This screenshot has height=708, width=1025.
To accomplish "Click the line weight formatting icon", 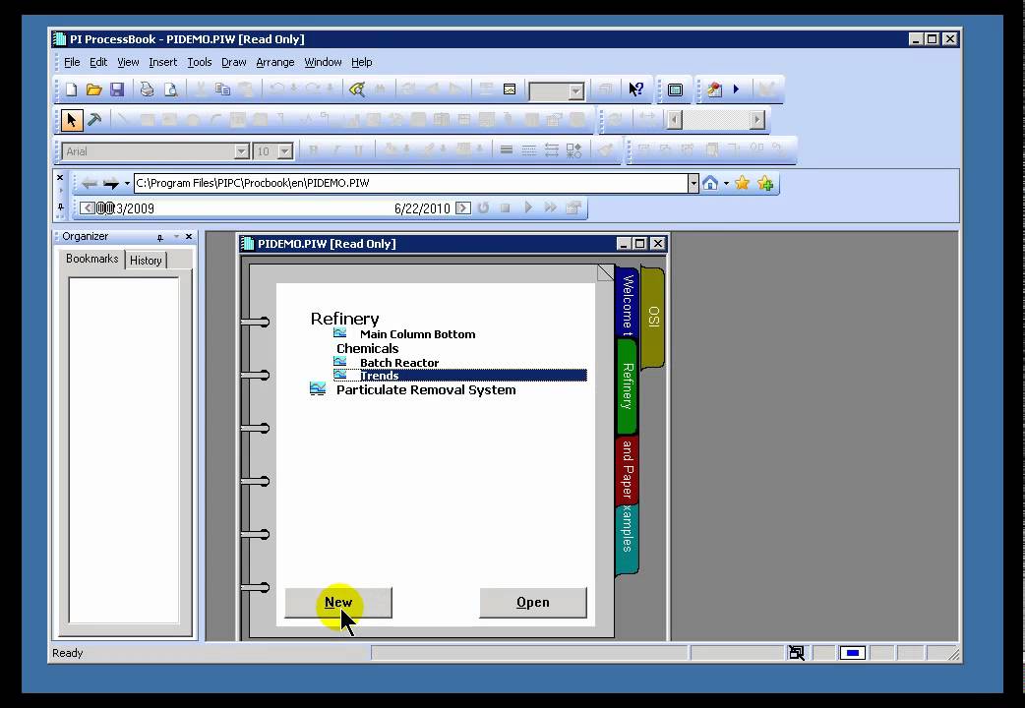I will (506, 150).
